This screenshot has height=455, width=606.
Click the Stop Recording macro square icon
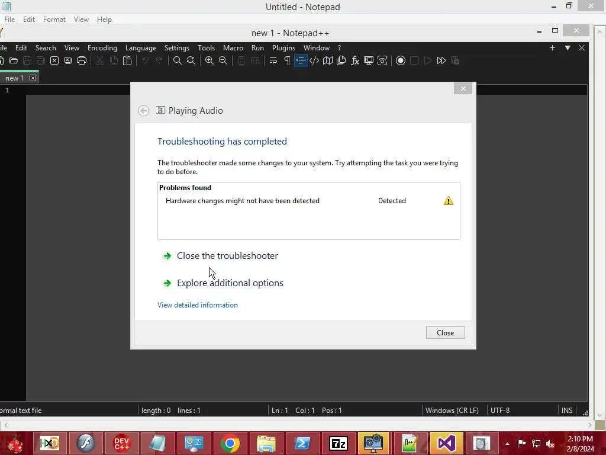(414, 60)
